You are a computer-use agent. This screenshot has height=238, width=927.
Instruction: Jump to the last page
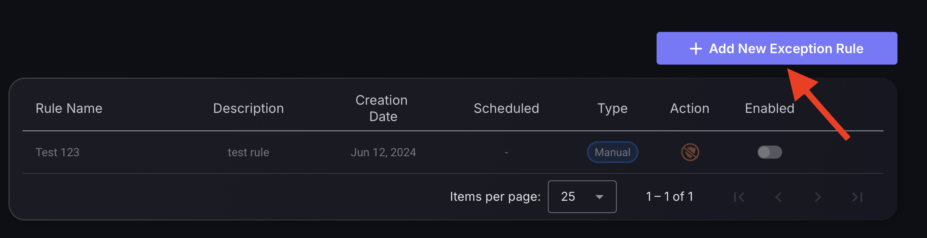click(x=857, y=197)
